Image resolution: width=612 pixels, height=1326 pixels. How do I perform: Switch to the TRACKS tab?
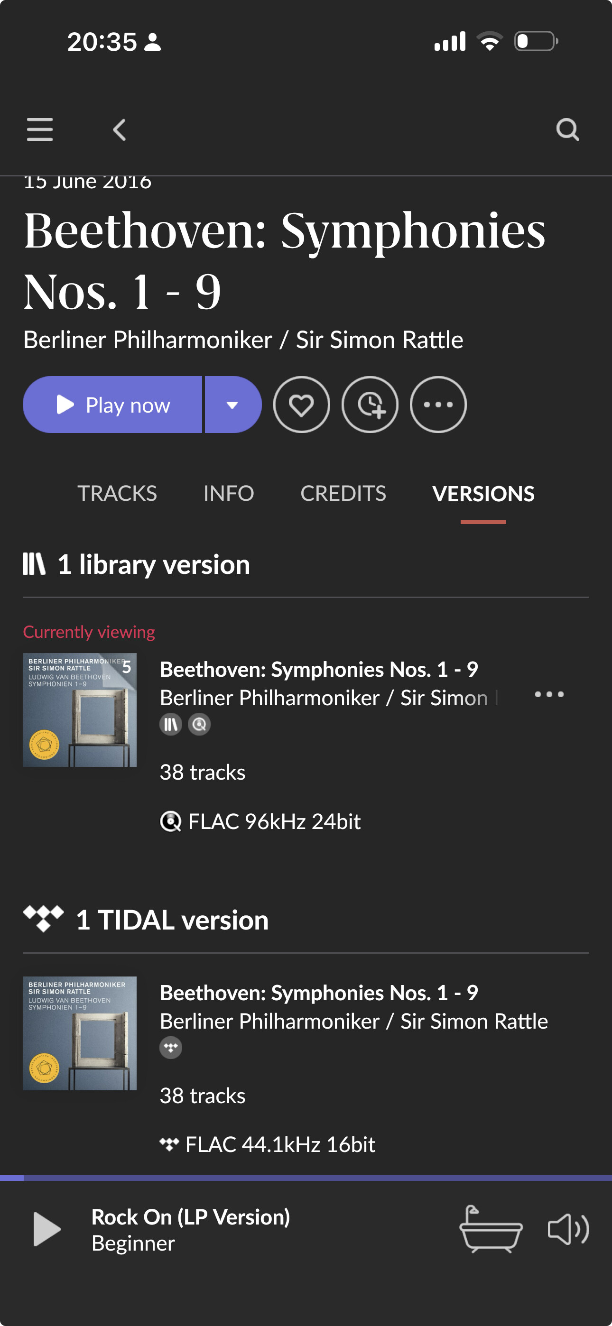pos(117,493)
